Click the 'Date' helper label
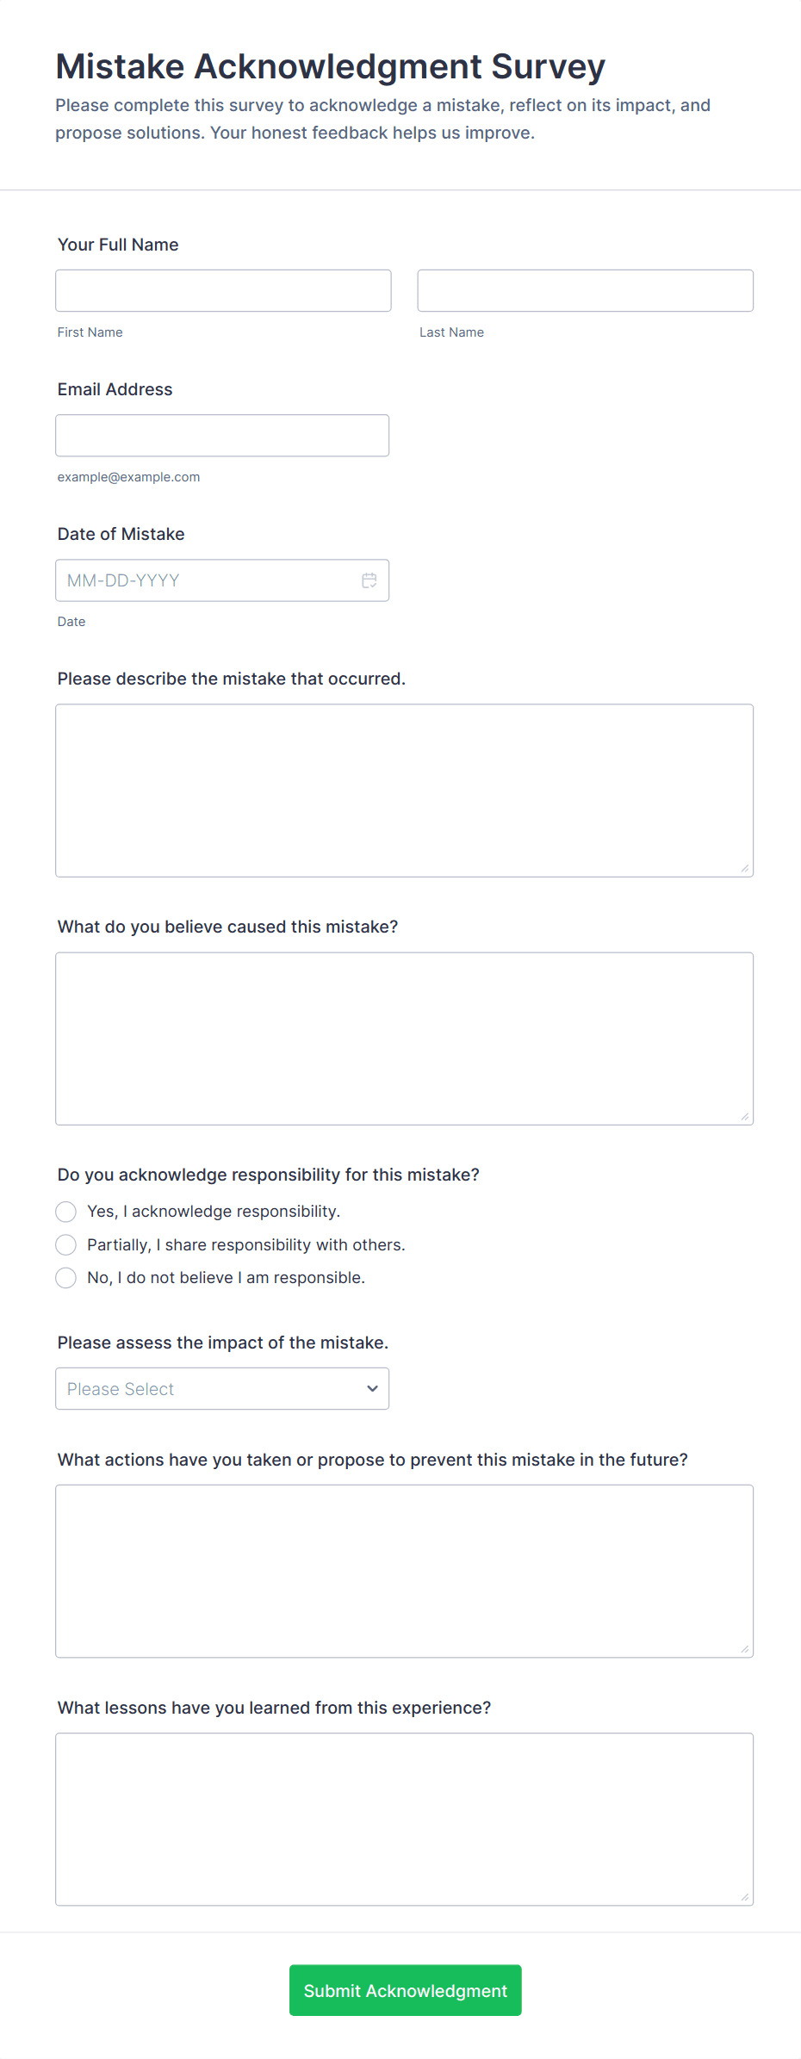This screenshot has height=2059, width=801. pos(71,621)
